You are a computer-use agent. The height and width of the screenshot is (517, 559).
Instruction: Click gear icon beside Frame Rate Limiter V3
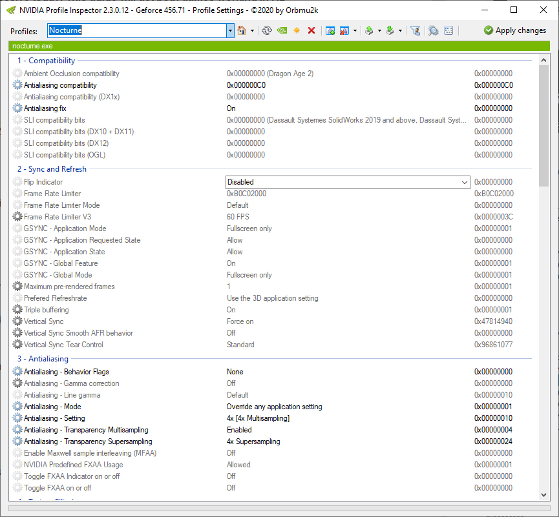point(17,217)
